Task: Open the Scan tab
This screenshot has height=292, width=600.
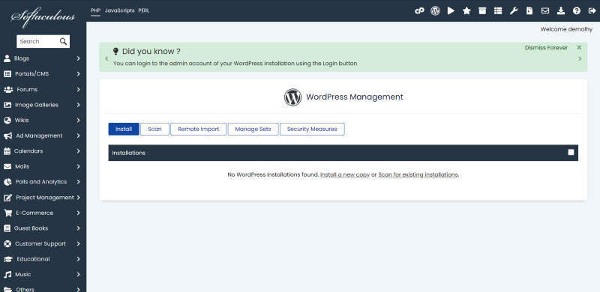Action: 154,130
